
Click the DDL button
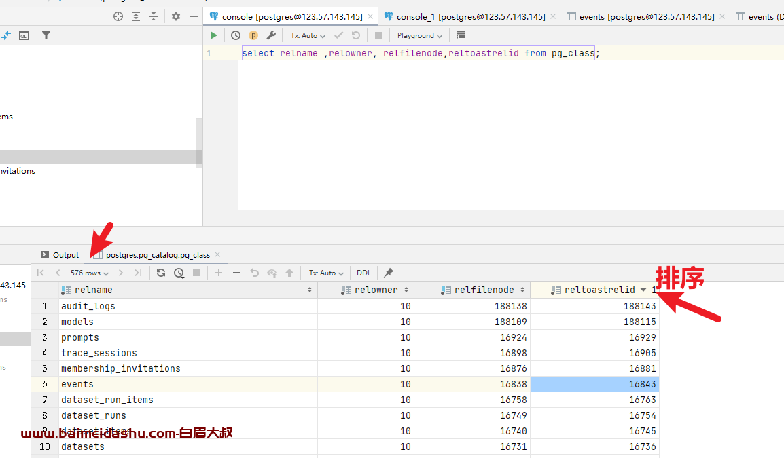tap(364, 273)
